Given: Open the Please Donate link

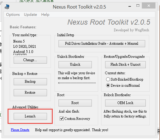Looking at the screenshot, I should pos(20,130).
